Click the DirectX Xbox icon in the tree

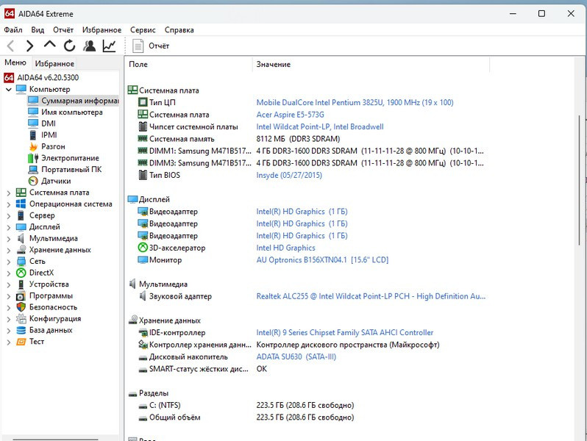pyautogui.click(x=21, y=273)
